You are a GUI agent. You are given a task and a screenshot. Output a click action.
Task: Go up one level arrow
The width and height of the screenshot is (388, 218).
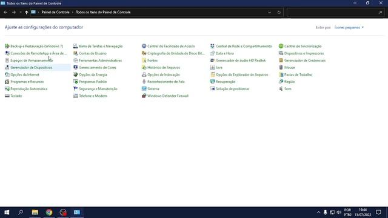(x=27, y=12)
